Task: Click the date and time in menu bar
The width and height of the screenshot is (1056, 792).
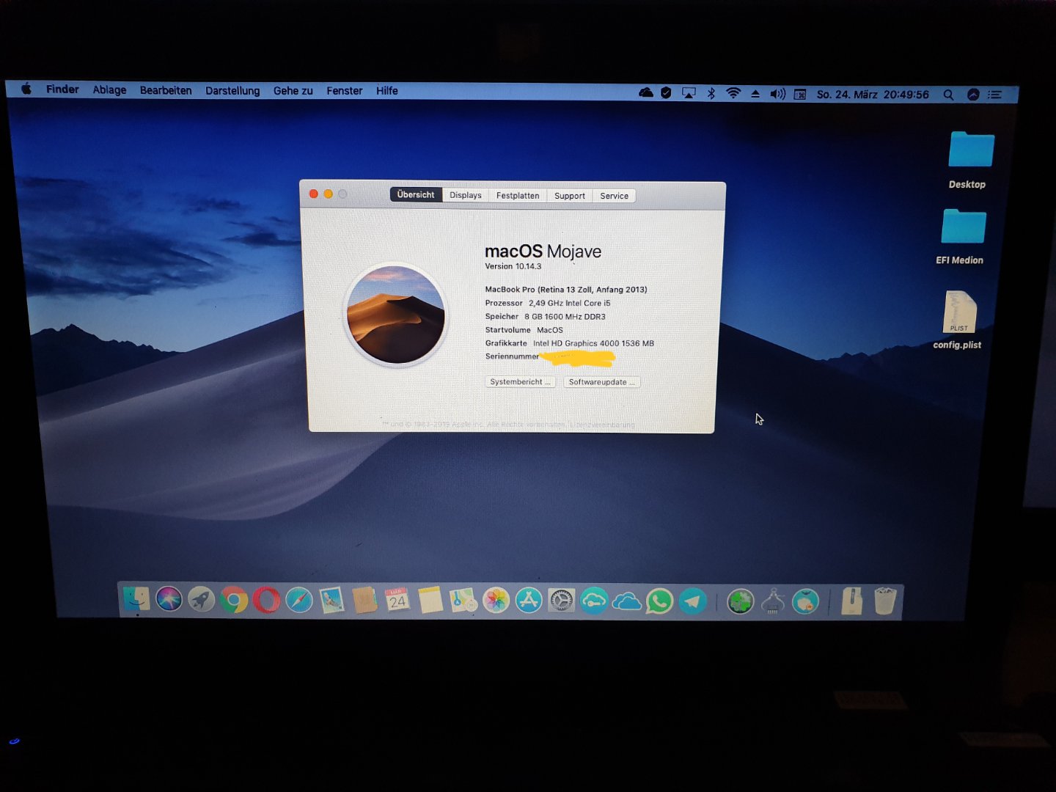Action: [873, 95]
